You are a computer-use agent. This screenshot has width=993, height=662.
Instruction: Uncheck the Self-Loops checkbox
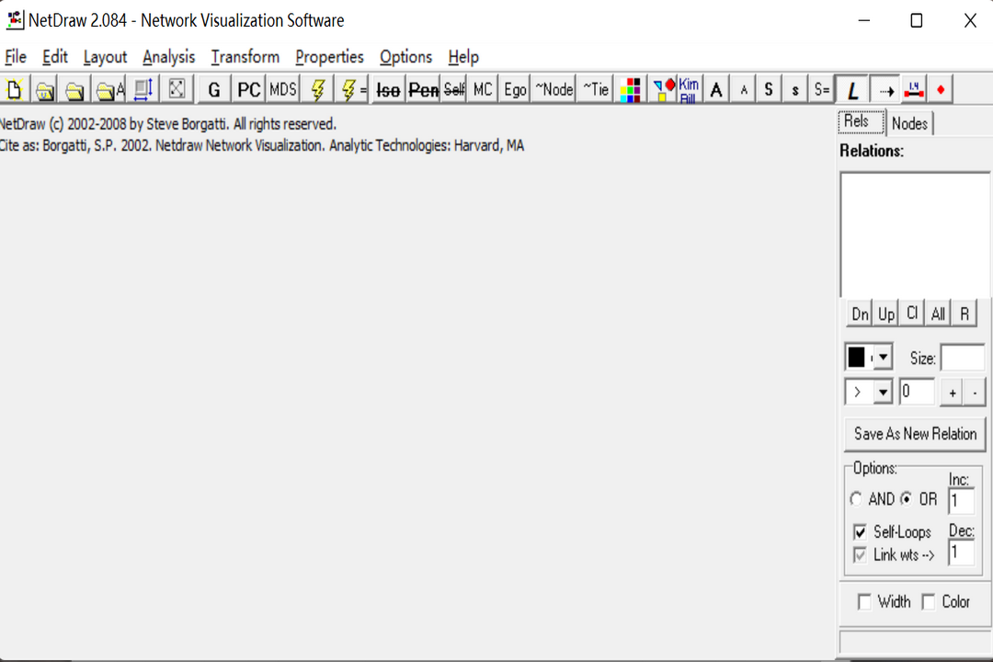860,532
